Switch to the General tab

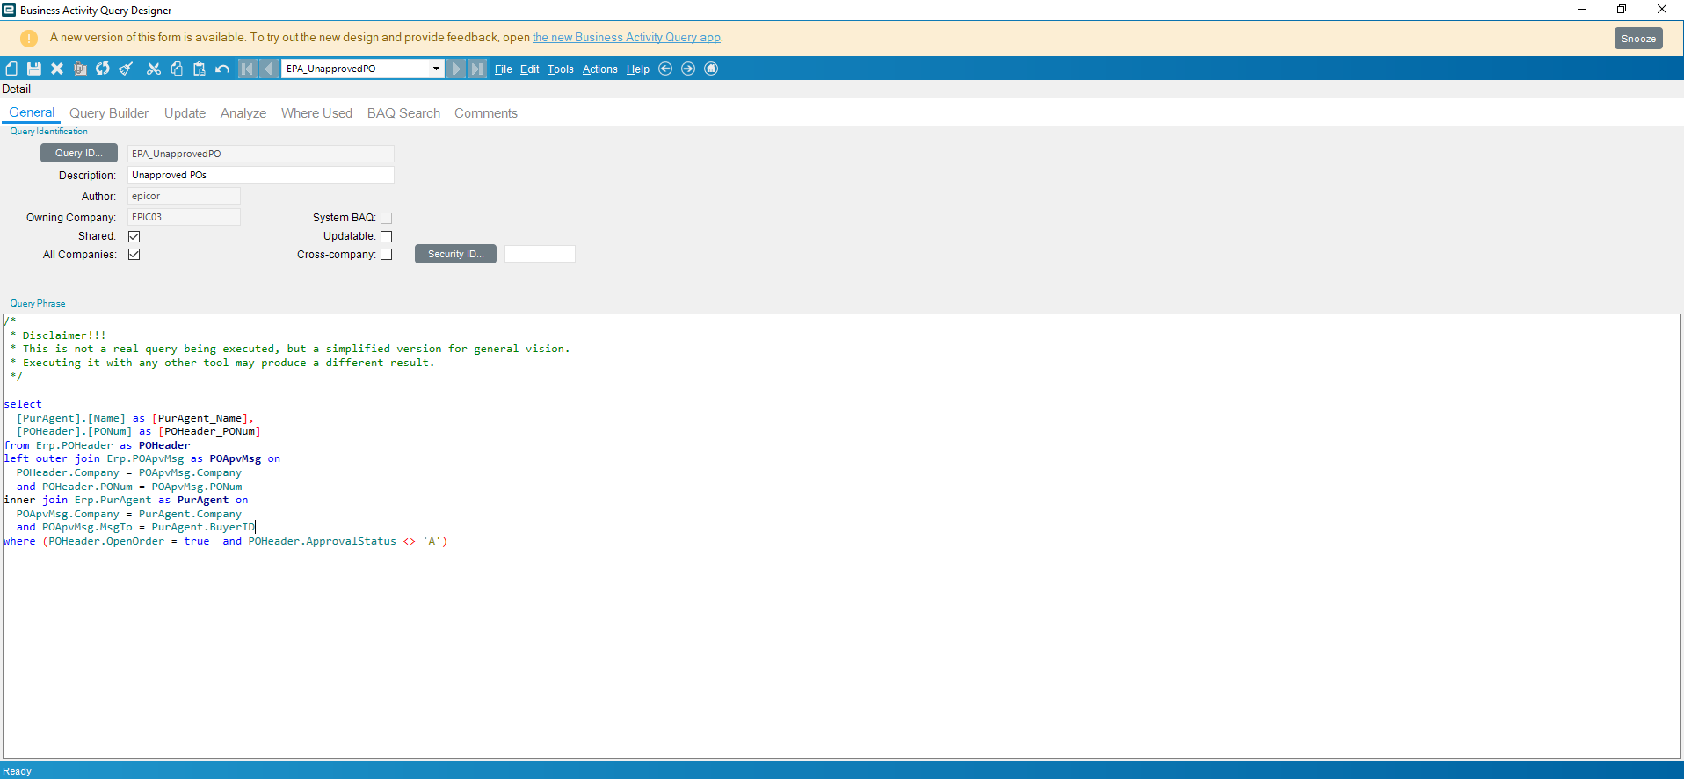pos(32,113)
